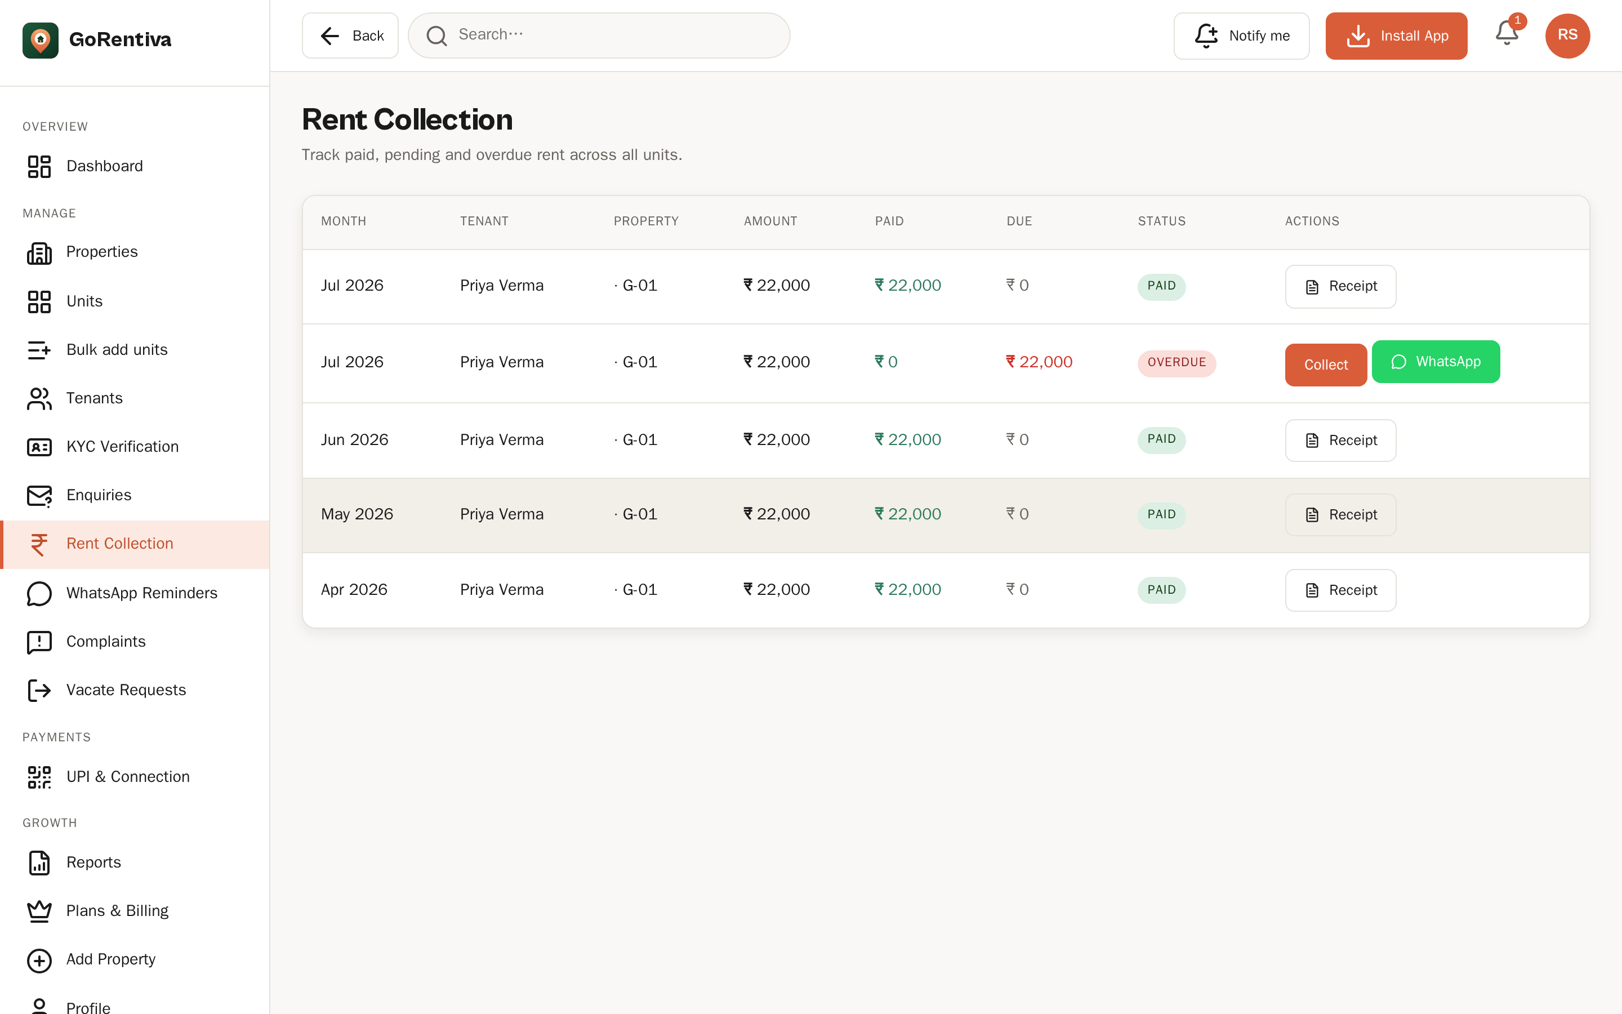The height and width of the screenshot is (1014, 1622).
Task: Click the Enquiries envelope icon
Action: tap(39, 496)
